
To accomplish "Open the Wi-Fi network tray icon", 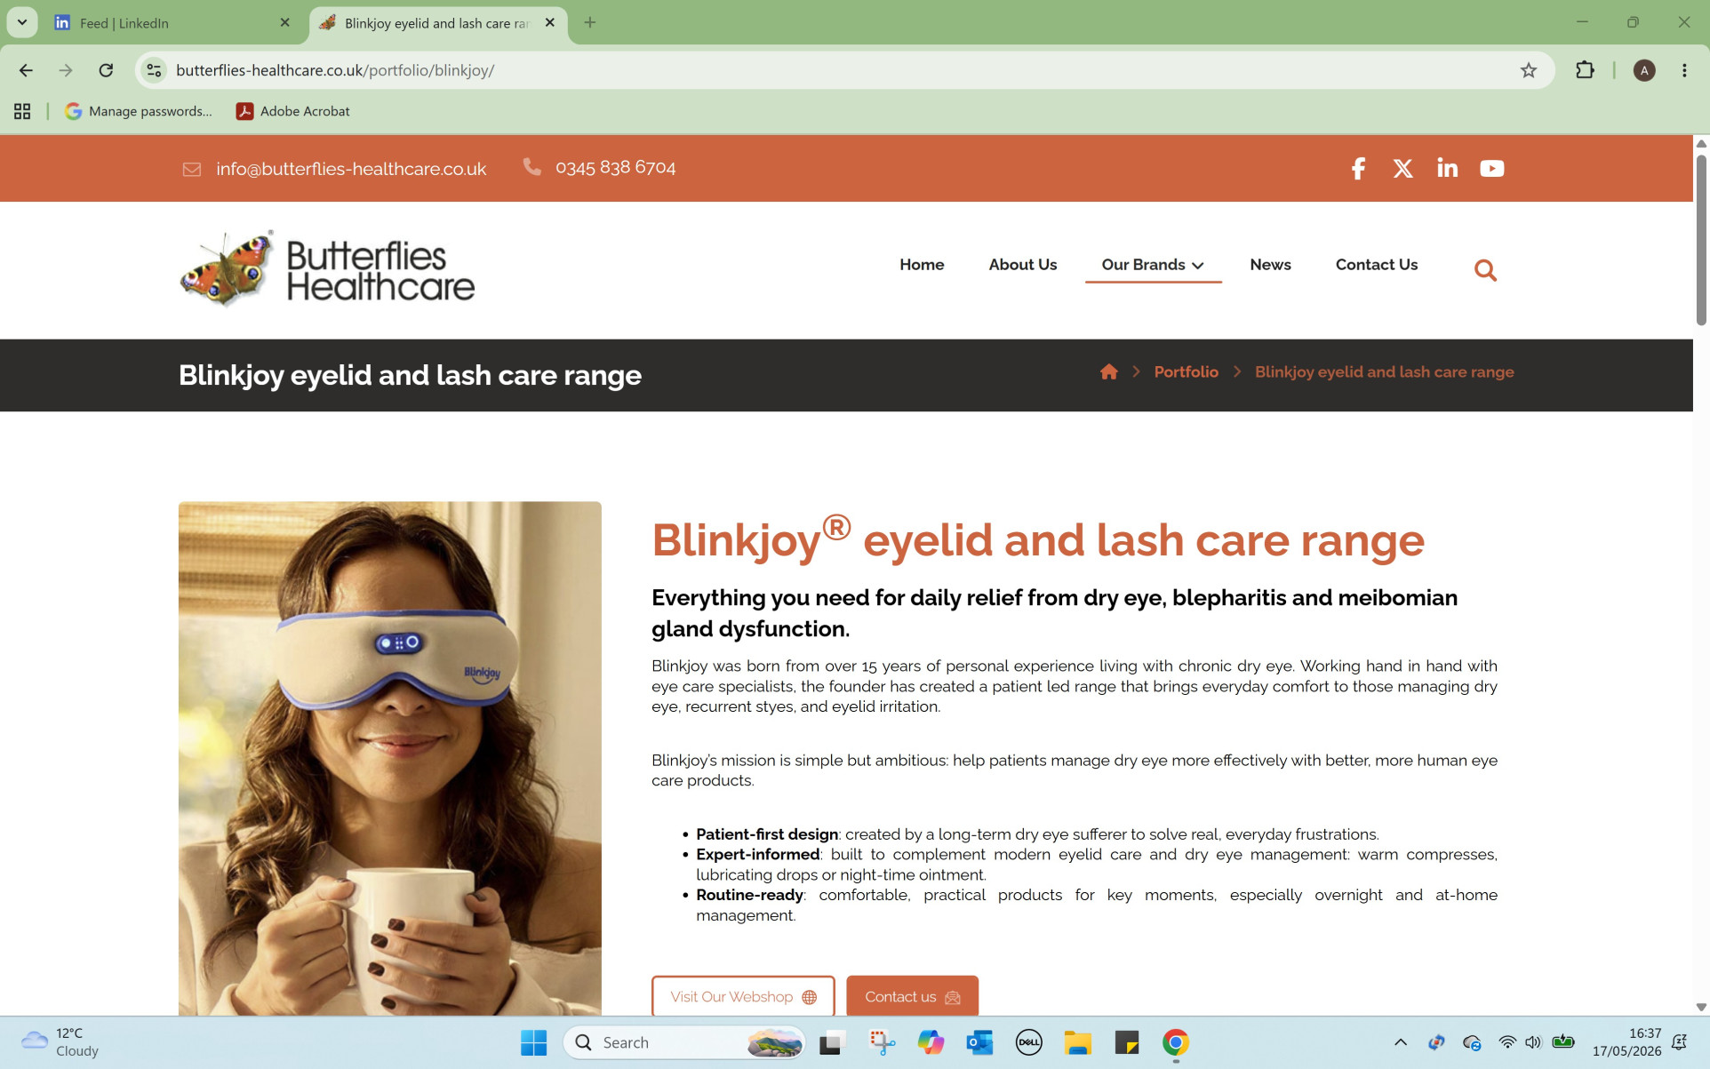I will tap(1507, 1042).
